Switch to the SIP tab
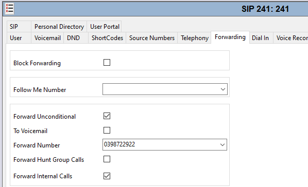 click(x=19, y=27)
